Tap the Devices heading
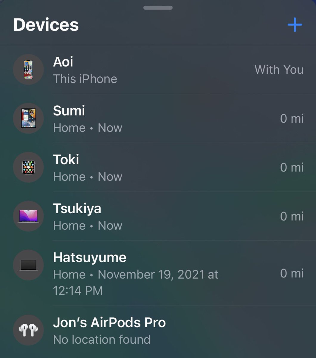Screen dimensions: 316x358 point(46,24)
